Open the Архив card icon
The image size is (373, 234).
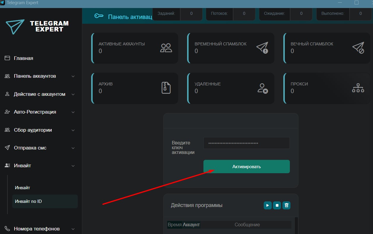click(x=166, y=88)
